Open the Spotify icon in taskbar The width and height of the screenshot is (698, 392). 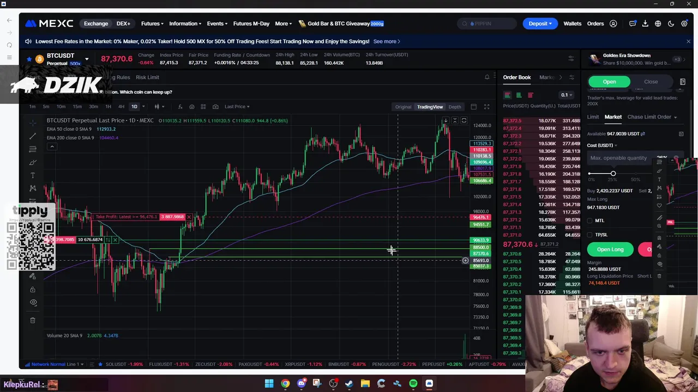pos(413,384)
